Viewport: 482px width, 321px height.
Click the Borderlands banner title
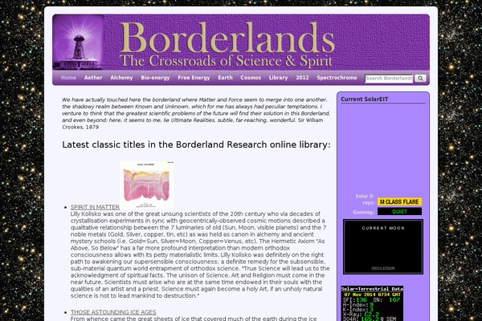tap(227, 38)
